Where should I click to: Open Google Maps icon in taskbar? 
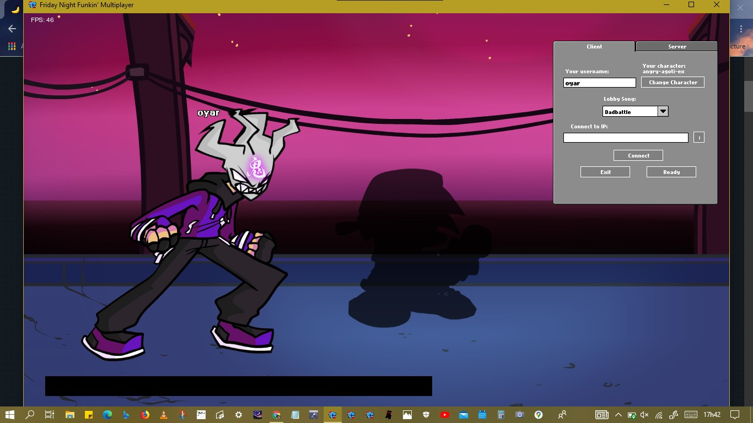point(539,415)
